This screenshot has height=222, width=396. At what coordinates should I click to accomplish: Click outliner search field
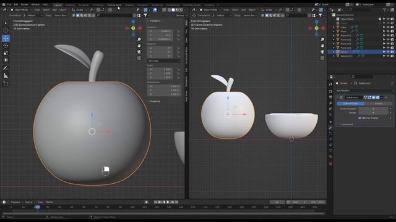(359, 10)
